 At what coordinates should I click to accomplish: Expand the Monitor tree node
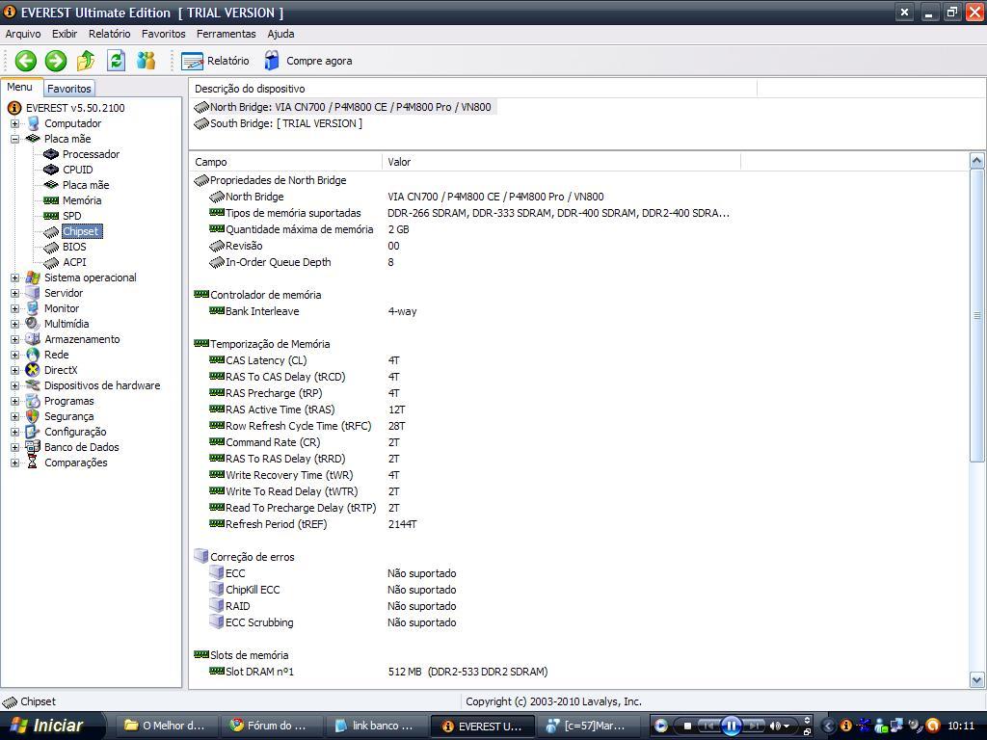tap(15, 309)
